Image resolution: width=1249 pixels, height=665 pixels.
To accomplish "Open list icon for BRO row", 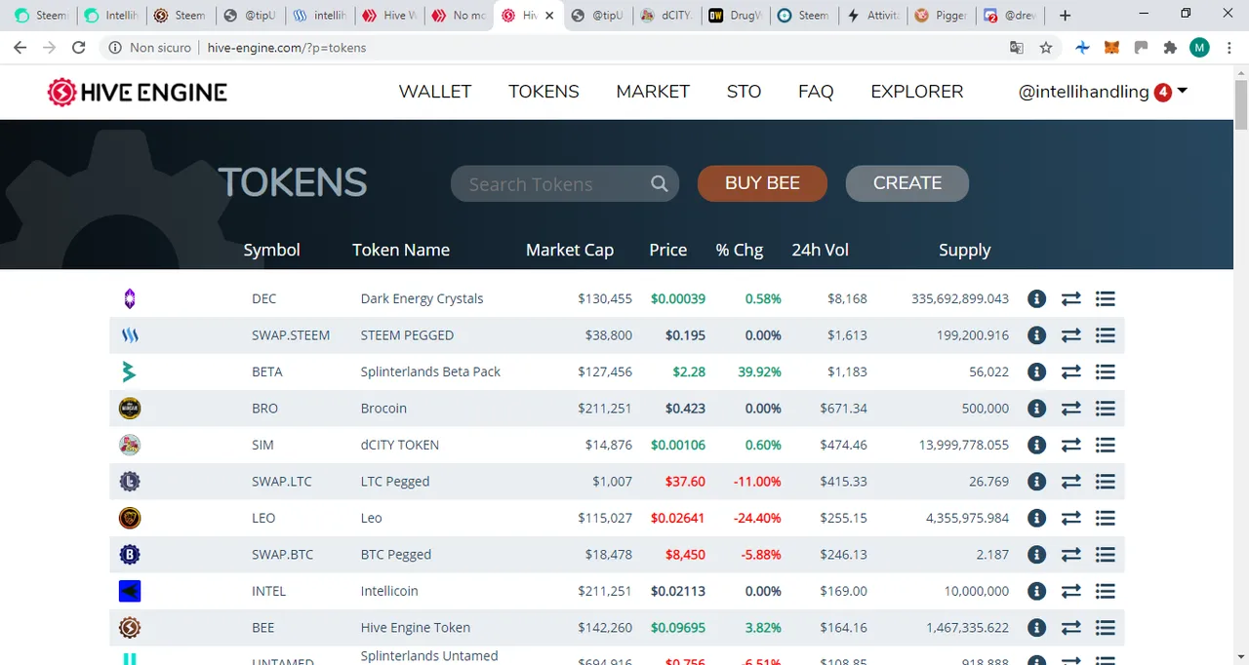I will coord(1105,409).
